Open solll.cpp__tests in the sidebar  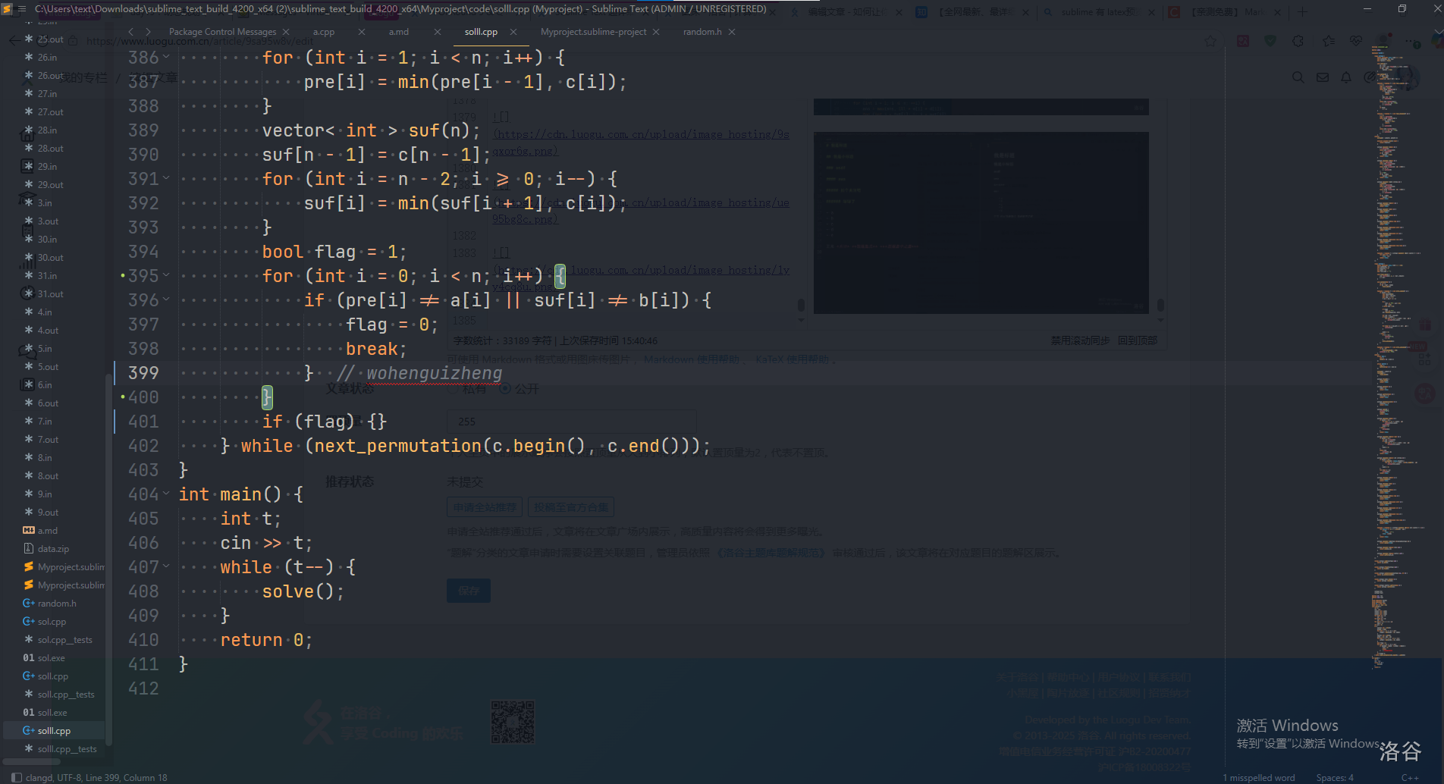click(67, 749)
